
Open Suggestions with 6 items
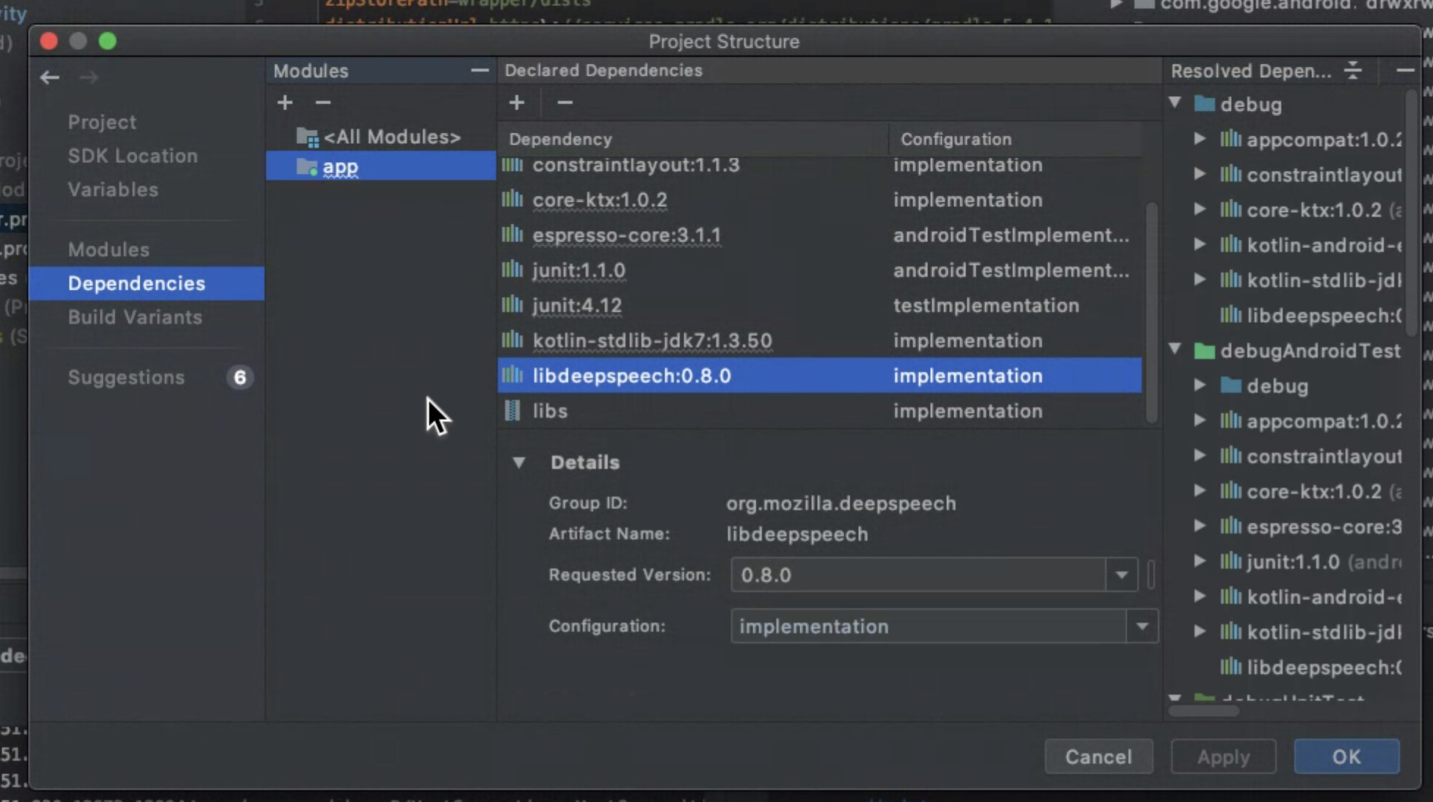(126, 377)
